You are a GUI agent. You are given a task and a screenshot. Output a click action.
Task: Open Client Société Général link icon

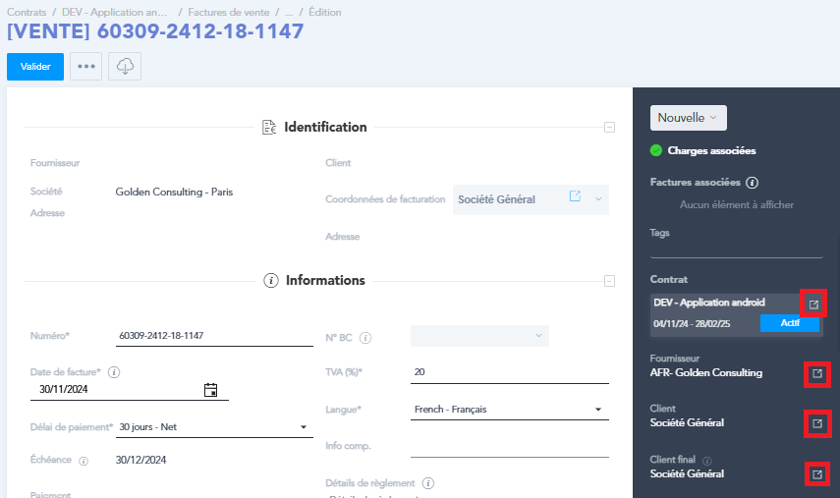[x=817, y=423]
